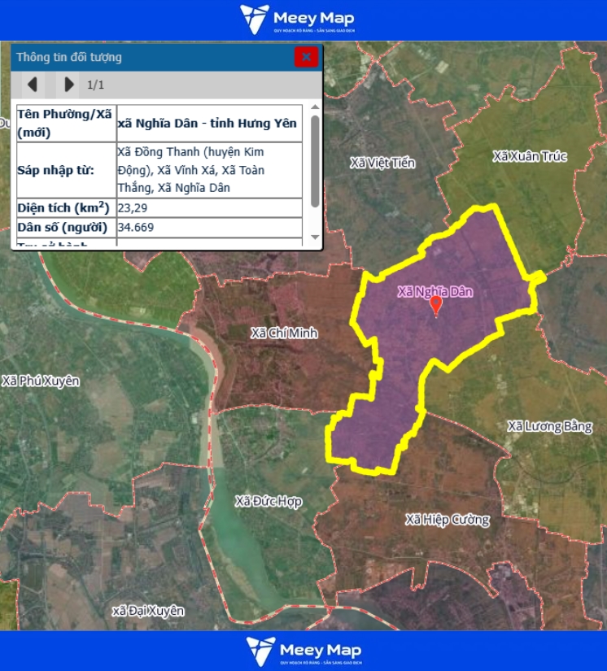This screenshot has height=671, width=607.
Task: Go to previous object with left arrow
Action: click(x=33, y=85)
